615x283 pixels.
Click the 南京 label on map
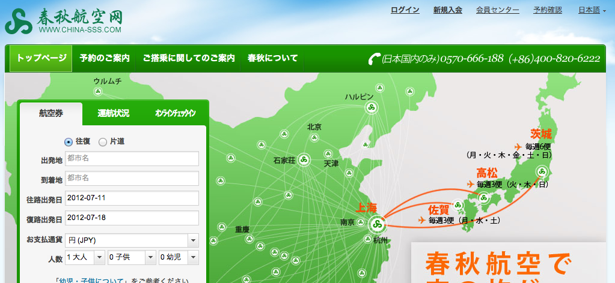(x=347, y=222)
